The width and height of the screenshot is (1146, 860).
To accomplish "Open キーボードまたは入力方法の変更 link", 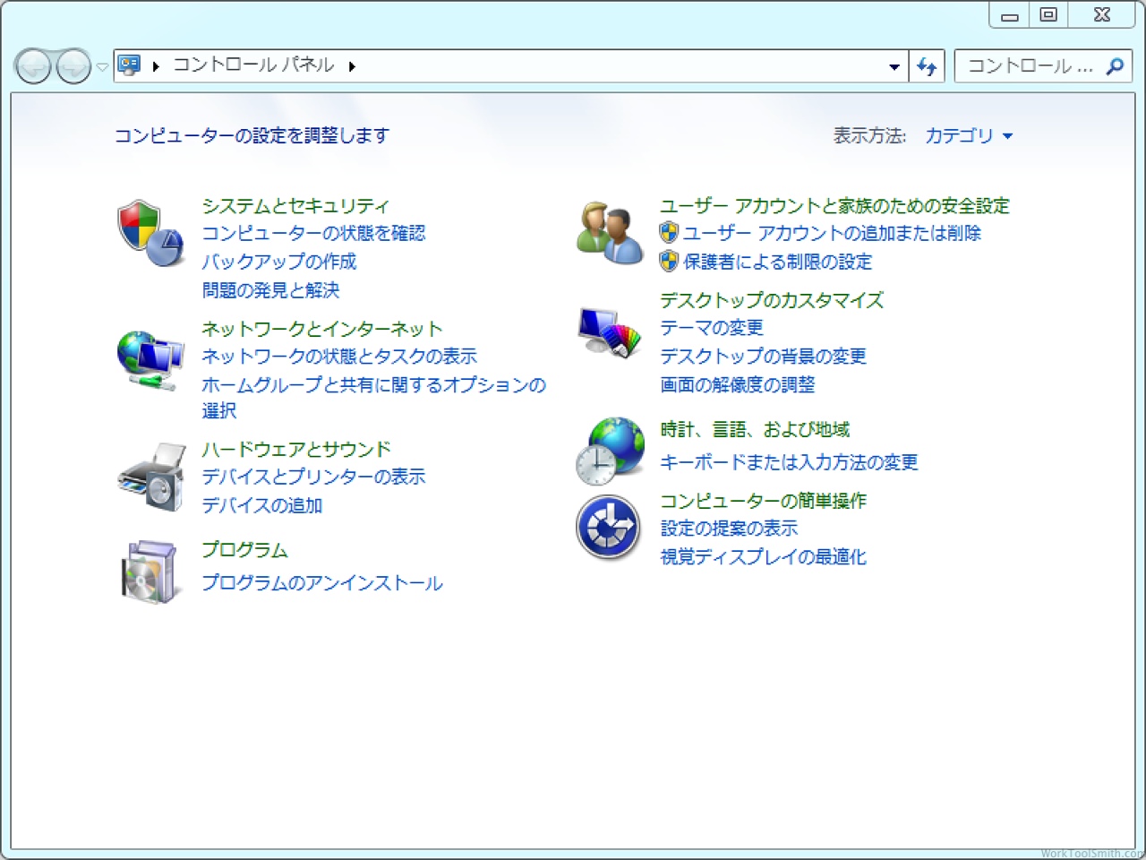I will click(789, 462).
